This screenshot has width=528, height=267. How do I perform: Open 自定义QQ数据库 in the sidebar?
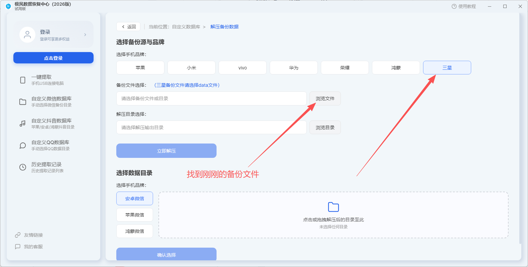pos(53,146)
